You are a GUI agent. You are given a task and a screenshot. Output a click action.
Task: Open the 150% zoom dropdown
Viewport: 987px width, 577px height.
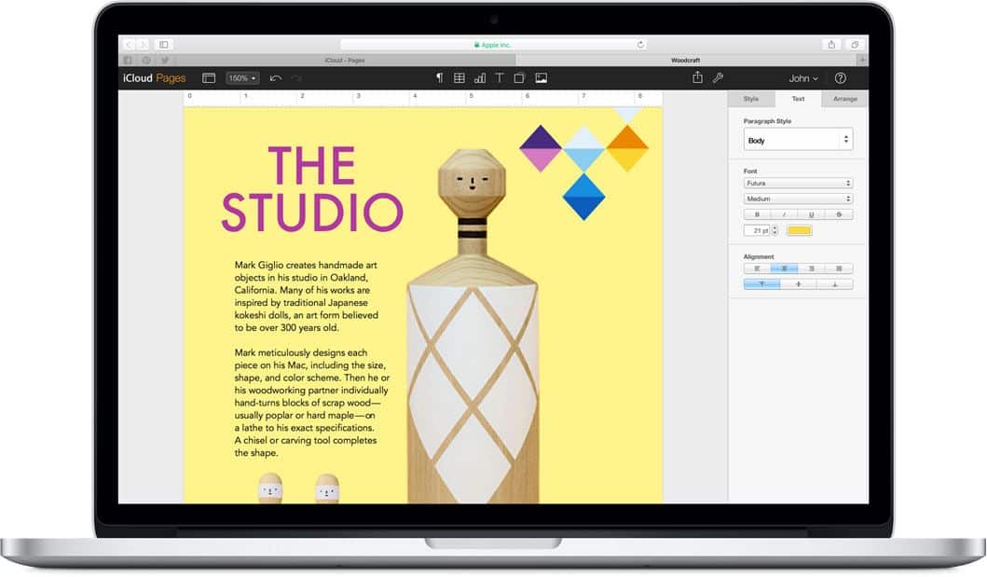pos(242,78)
